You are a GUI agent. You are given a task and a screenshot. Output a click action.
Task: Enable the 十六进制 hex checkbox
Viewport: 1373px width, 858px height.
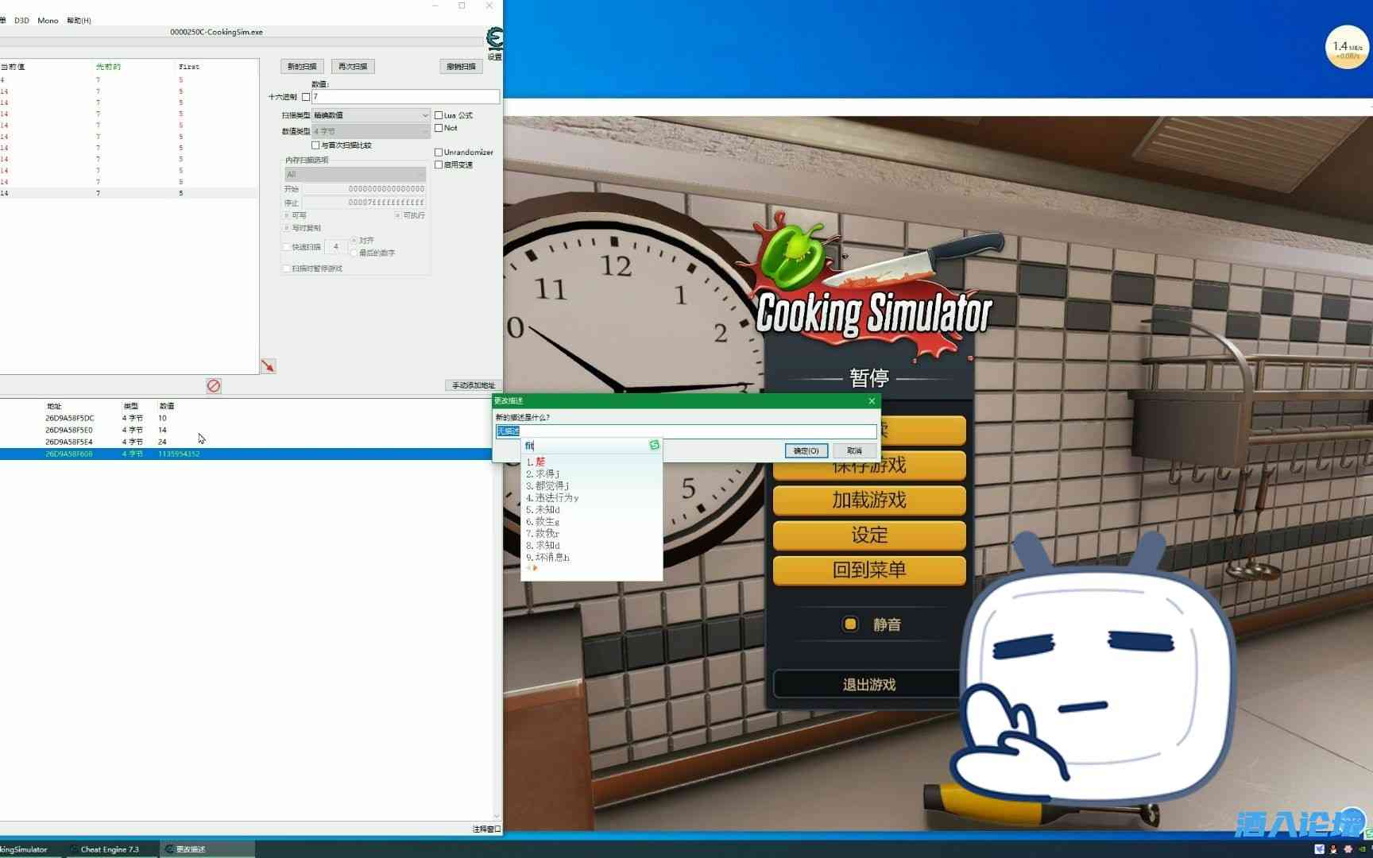click(x=306, y=97)
